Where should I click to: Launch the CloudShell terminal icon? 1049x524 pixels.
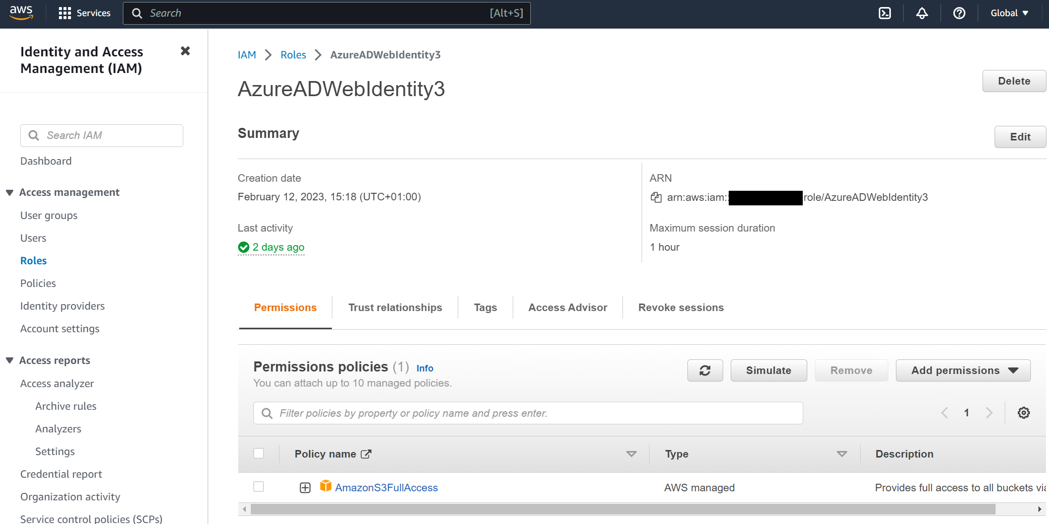tap(885, 13)
